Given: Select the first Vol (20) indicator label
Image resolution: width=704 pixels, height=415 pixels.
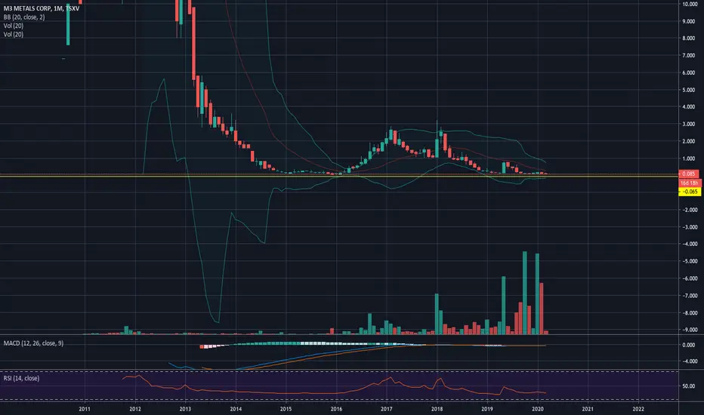Looking at the screenshot, I should pos(14,26).
